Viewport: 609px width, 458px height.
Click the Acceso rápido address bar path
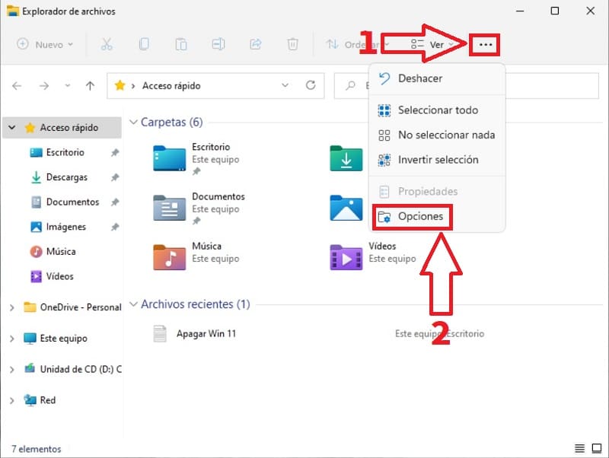171,86
